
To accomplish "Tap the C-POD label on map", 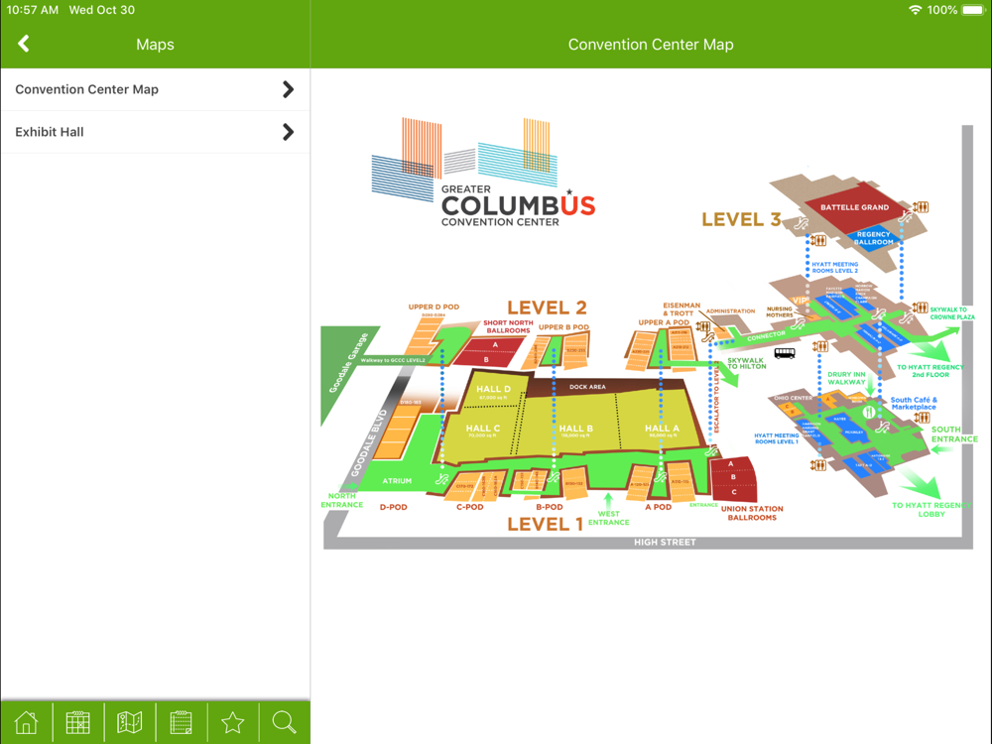I will pyautogui.click(x=469, y=507).
